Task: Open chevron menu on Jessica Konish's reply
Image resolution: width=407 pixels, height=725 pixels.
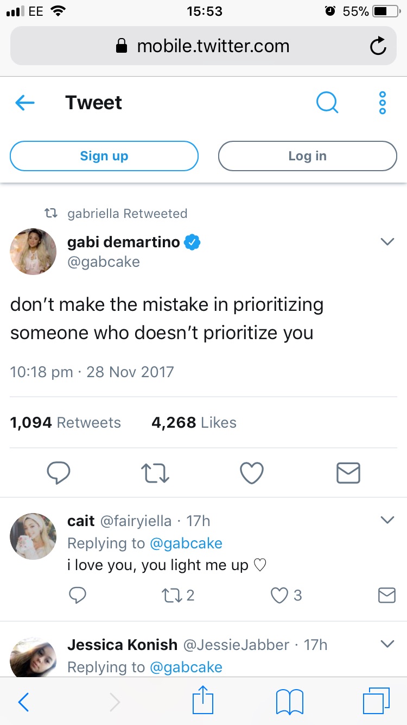Action: click(x=387, y=644)
